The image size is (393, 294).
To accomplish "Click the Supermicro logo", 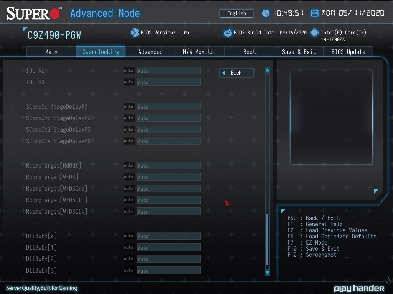I will tap(34, 13).
